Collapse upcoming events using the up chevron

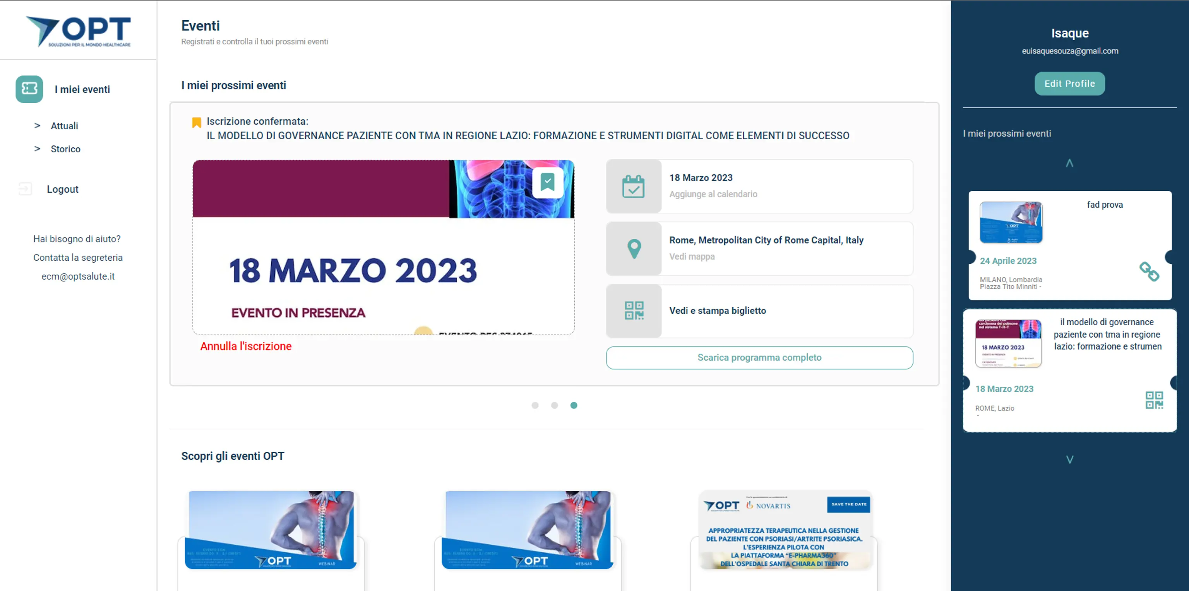(1069, 162)
